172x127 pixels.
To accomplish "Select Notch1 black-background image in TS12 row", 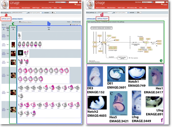I will tap(21, 53).
